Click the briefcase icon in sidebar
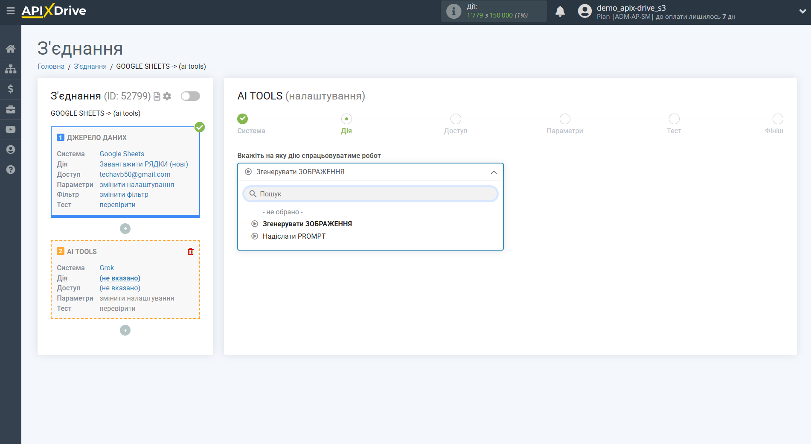 11,109
